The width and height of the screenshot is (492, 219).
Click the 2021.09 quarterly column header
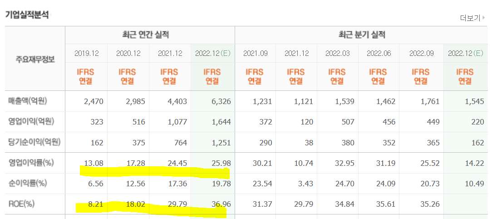point(255,53)
